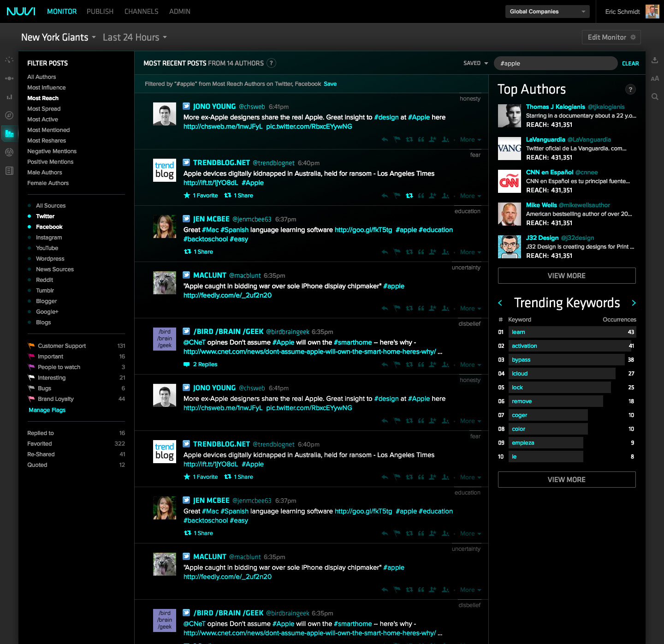Filter posts by Negative Mentions
Image resolution: width=664 pixels, height=644 pixels.
[52, 151]
